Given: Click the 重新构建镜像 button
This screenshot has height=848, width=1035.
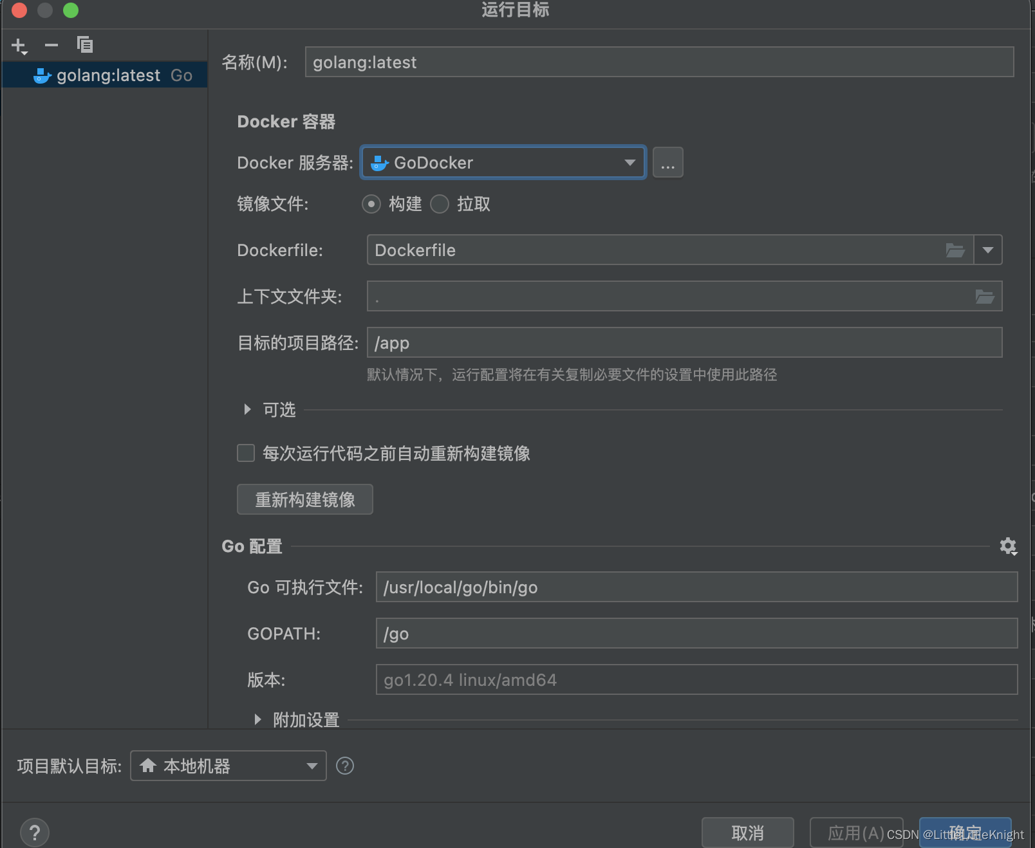Looking at the screenshot, I should click(x=304, y=499).
